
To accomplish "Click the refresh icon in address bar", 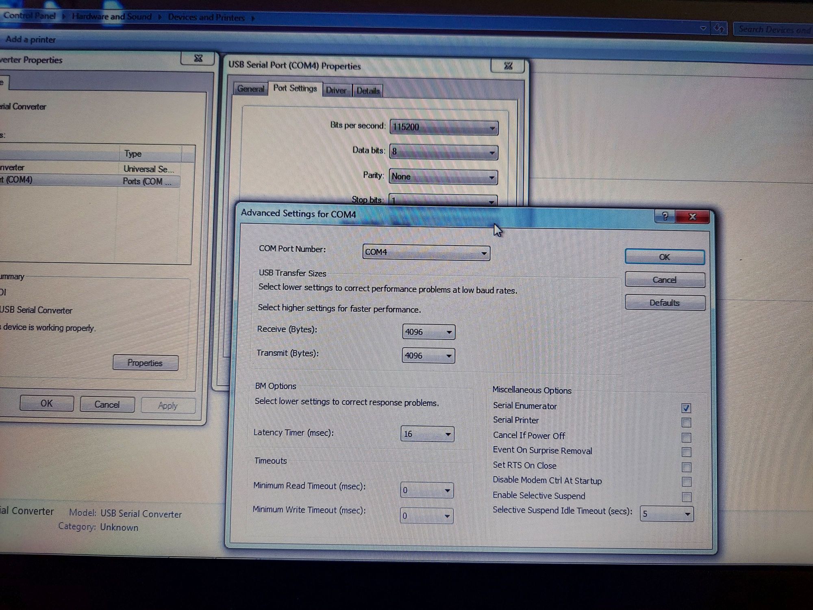I will pyautogui.click(x=719, y=28).
